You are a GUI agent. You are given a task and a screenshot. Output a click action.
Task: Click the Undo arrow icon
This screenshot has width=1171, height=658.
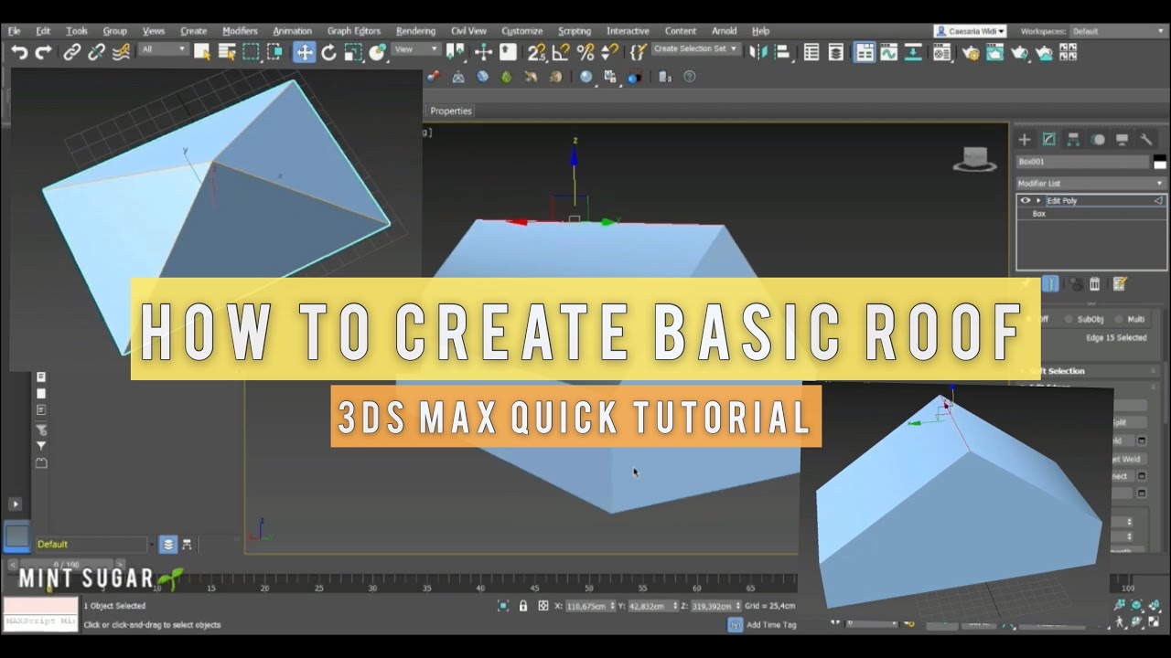(x=19, y=52)
